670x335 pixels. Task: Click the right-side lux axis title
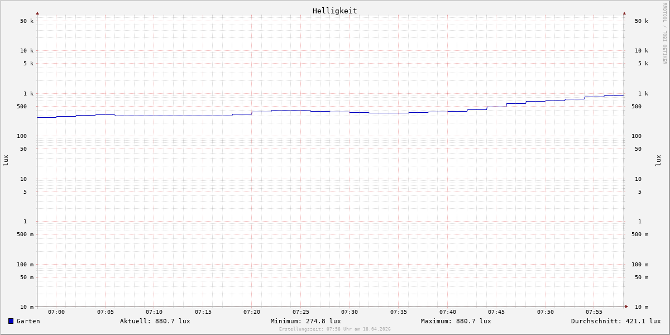tap(658, 161)
